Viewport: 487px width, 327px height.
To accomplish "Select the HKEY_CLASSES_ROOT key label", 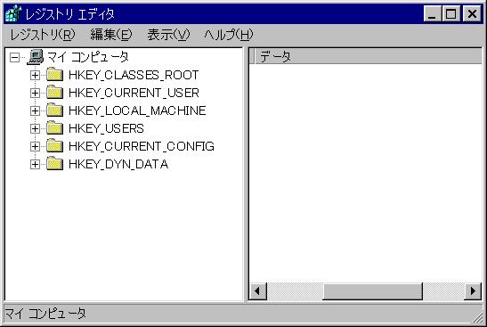I will coord(134,75).
